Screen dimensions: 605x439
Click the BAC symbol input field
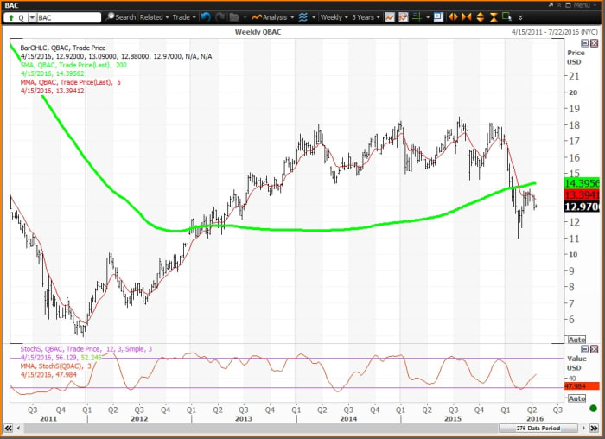coord(69,16)
